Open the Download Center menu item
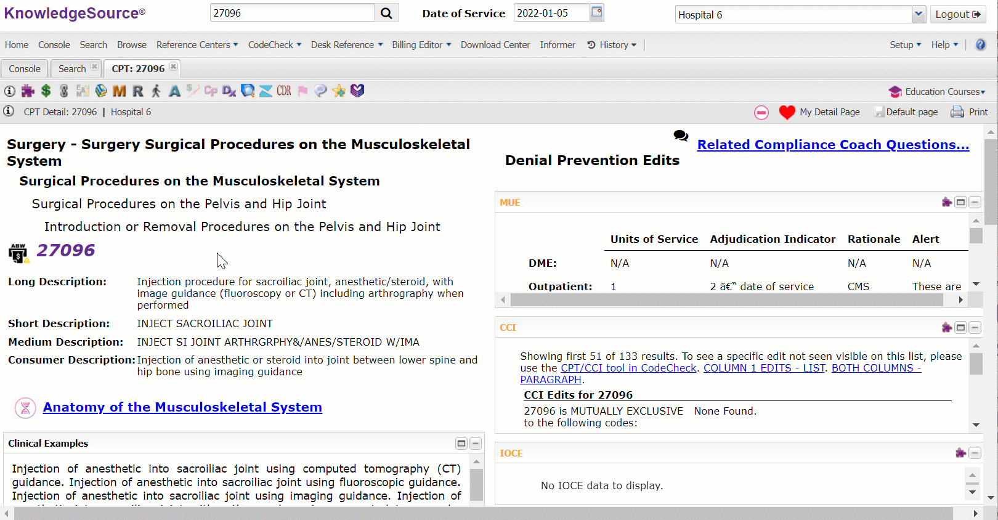Viewport: 998px width, 520px height. pyautogui.click(x=495, y=45)
